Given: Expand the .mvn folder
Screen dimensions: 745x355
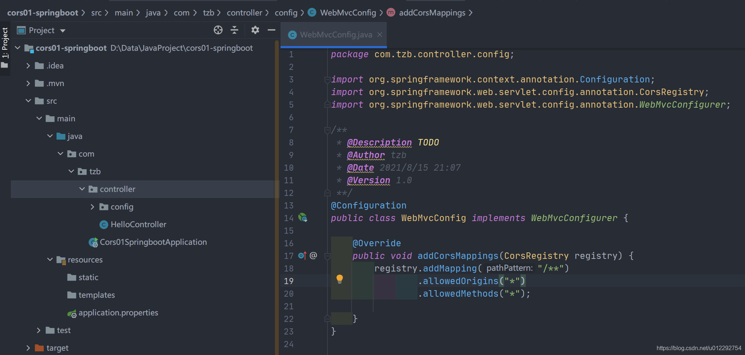Looking at the screenshot, I should coord(28,83).
